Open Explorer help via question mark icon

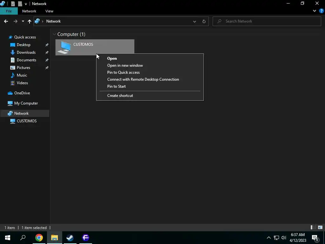(x=321, y=11)
